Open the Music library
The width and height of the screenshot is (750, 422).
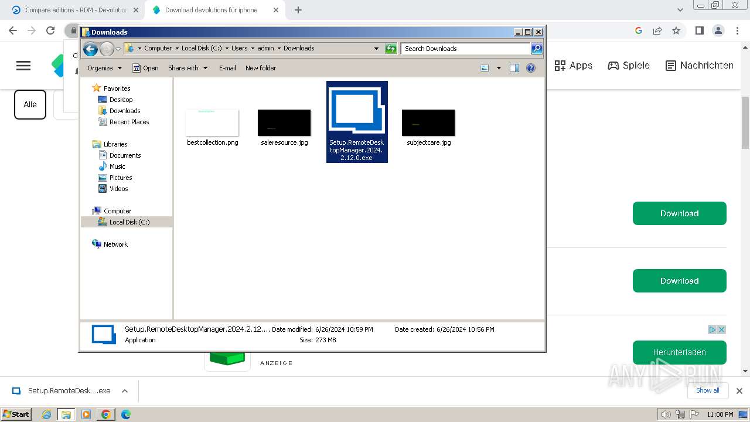tap(117, 166)
